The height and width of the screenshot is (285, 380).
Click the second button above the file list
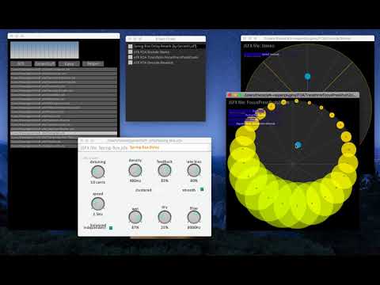point(45,63)
